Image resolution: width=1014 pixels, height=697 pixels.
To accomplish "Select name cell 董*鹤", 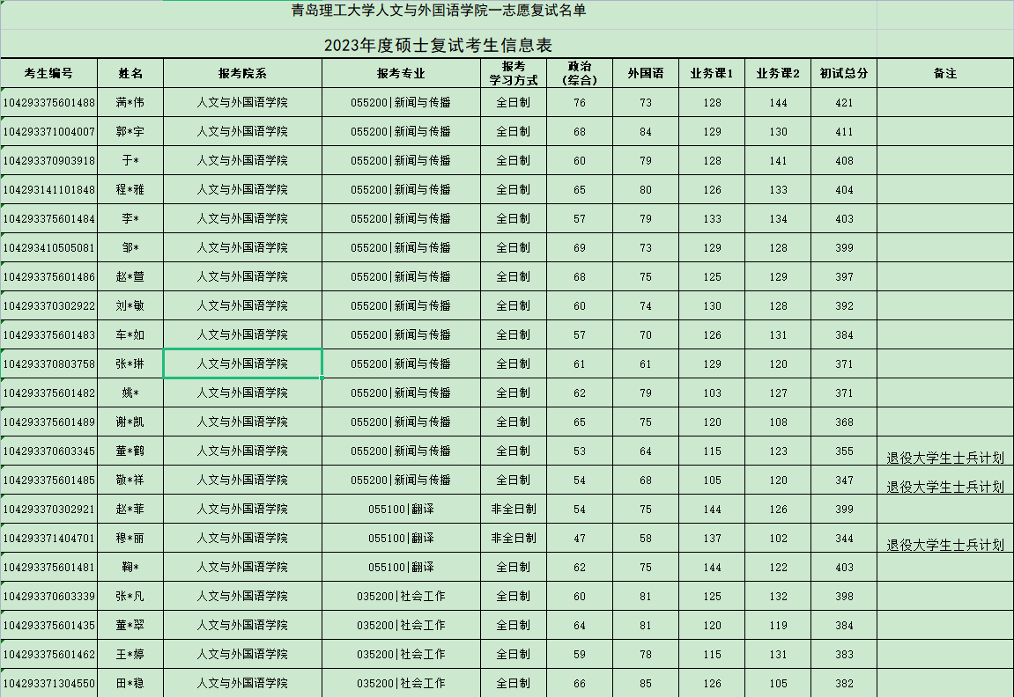I will [x=130, y=451].
